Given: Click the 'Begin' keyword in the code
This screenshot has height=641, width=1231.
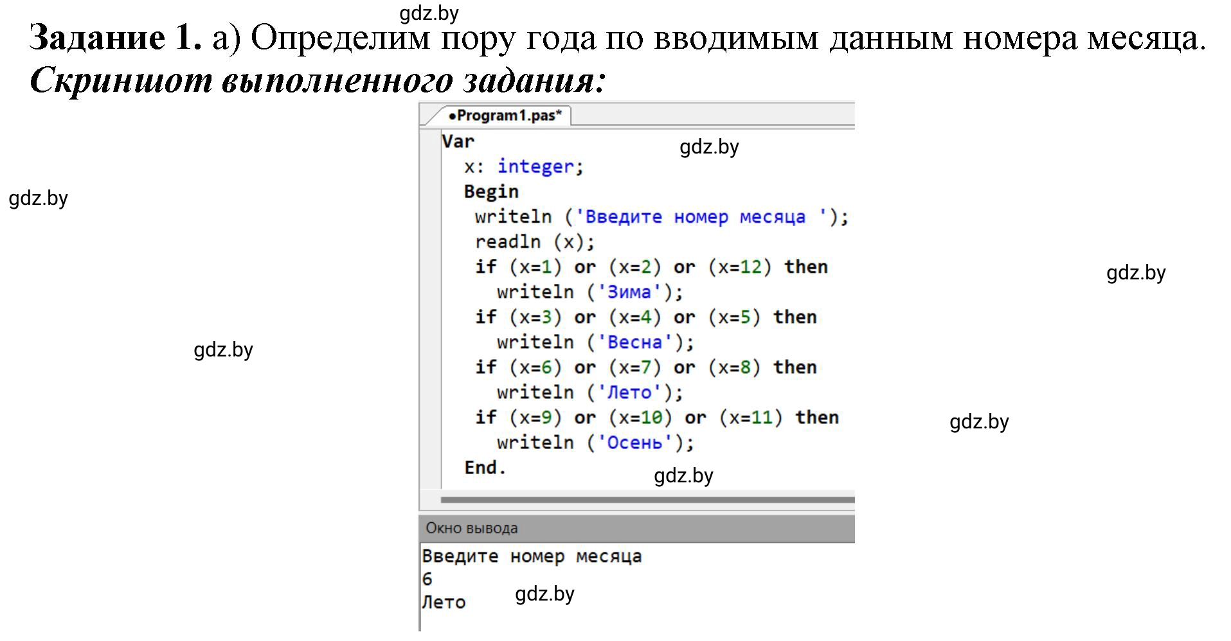Looking at the screenshot, I should click(x=491, y=191).
